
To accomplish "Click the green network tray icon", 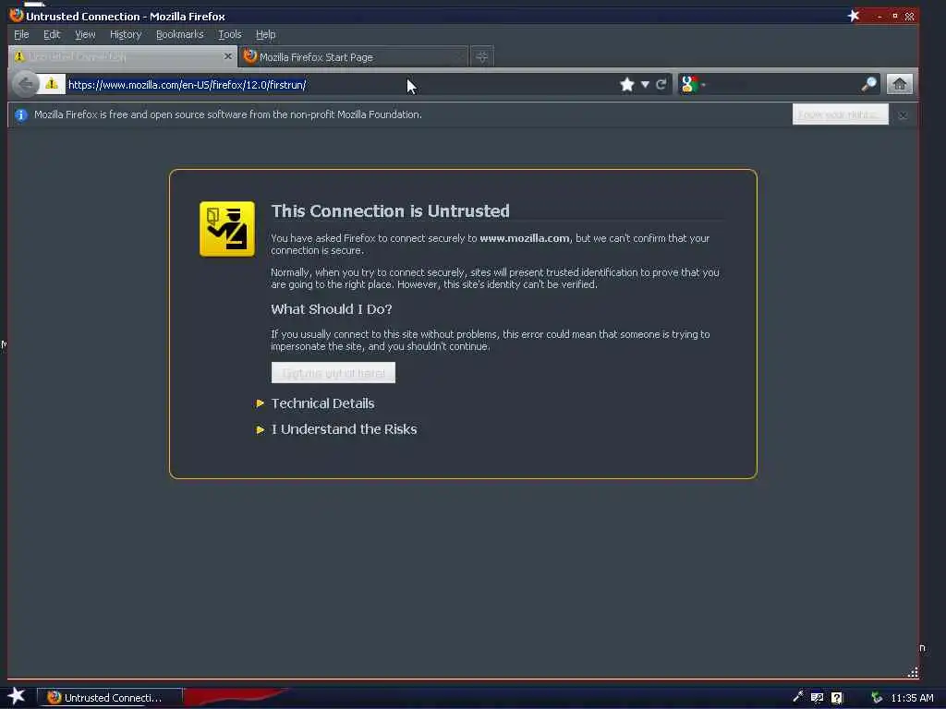I will click(876, 698).
